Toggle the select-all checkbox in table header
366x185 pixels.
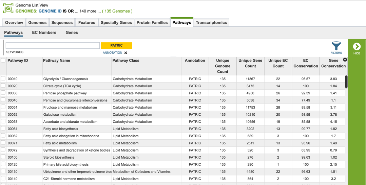3,60
